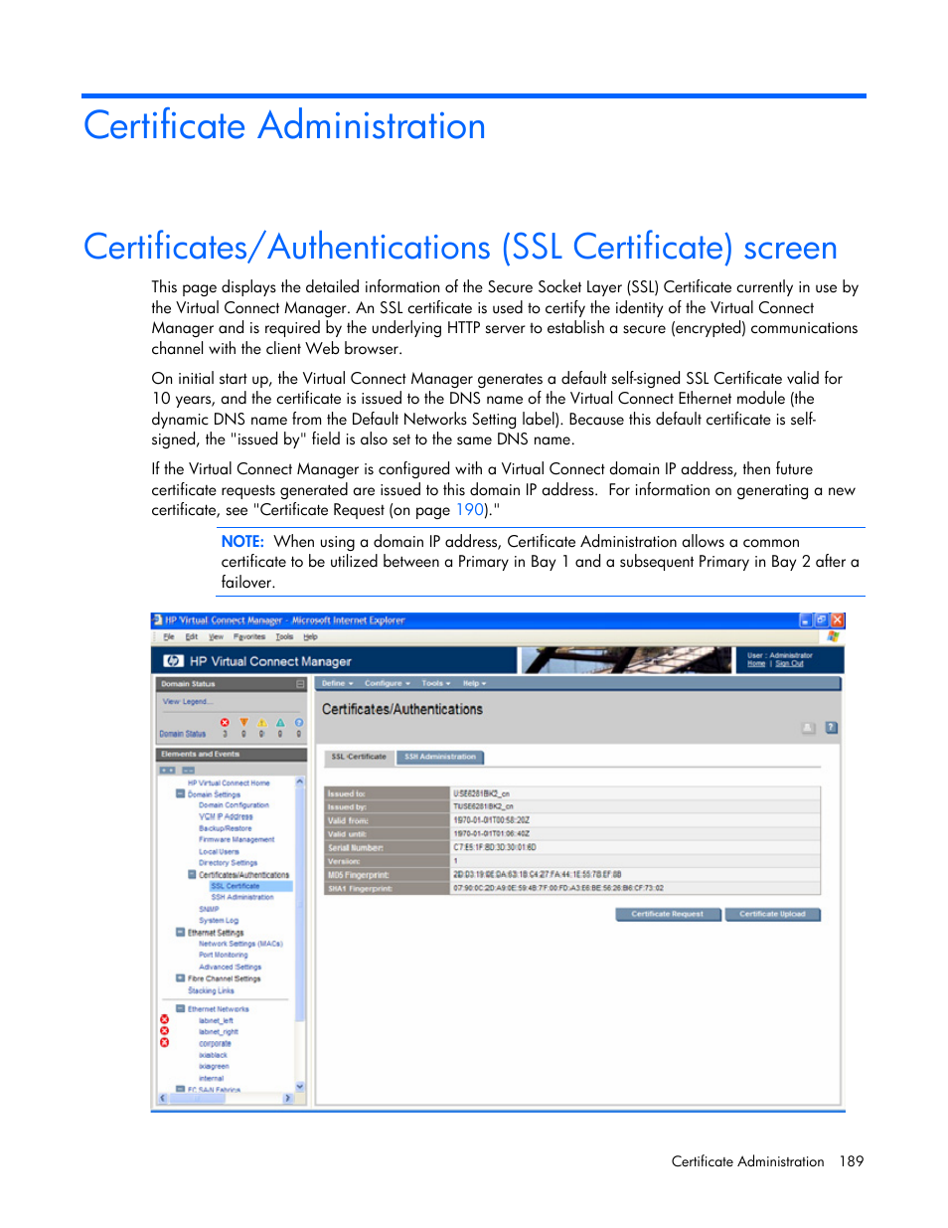Follow the page 190 link in the document text
Screen dimensions: 948x1228
click(x=469, y=510)
